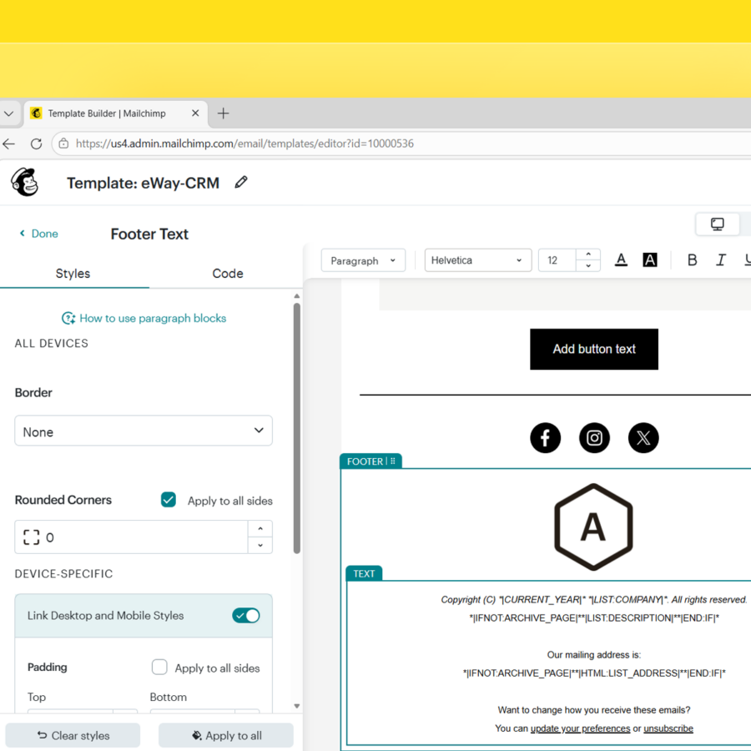
Task: Uncheck Rounded Corners apply to all sides
Action: 169,500
